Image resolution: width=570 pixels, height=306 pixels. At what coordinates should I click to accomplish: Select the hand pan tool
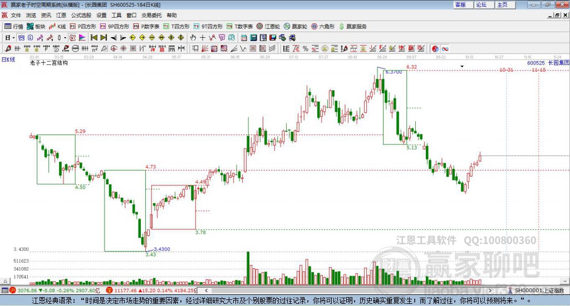193,38
